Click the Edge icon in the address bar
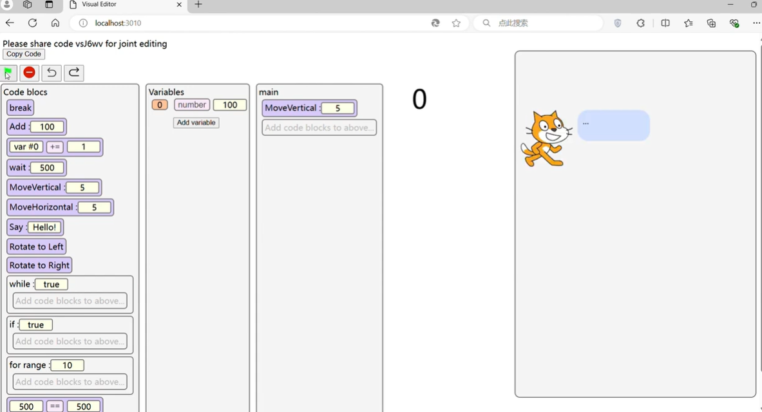 point(435,23)
